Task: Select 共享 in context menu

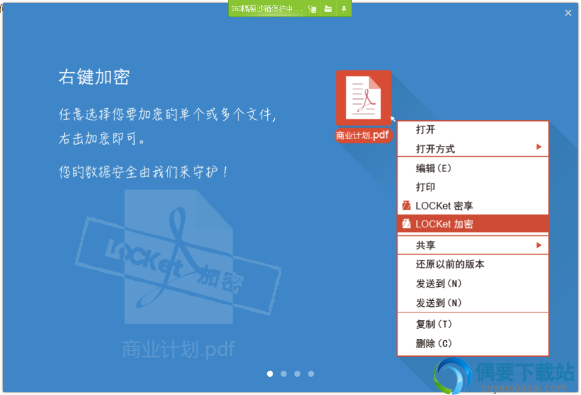Action: coord(473,245)
